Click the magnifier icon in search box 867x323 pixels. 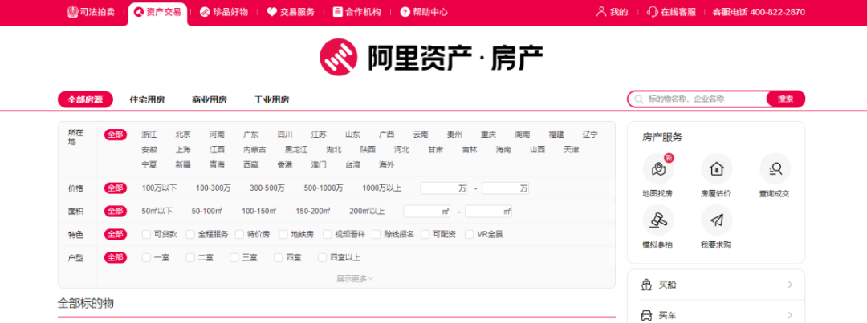639,99
